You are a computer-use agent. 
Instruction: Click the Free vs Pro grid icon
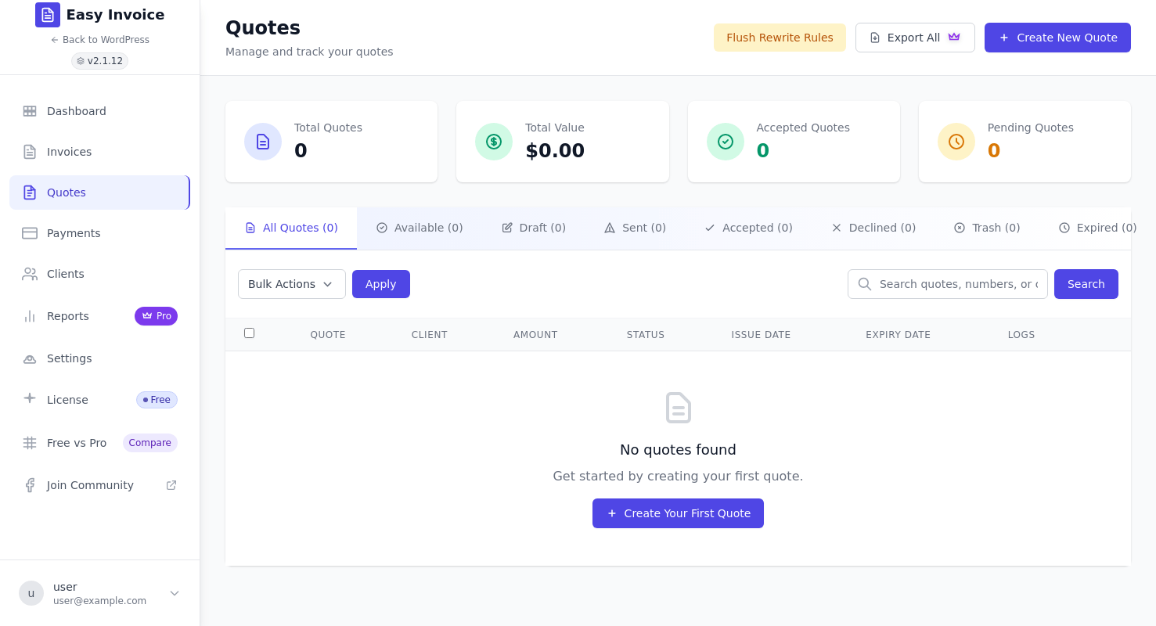(30, 443)
